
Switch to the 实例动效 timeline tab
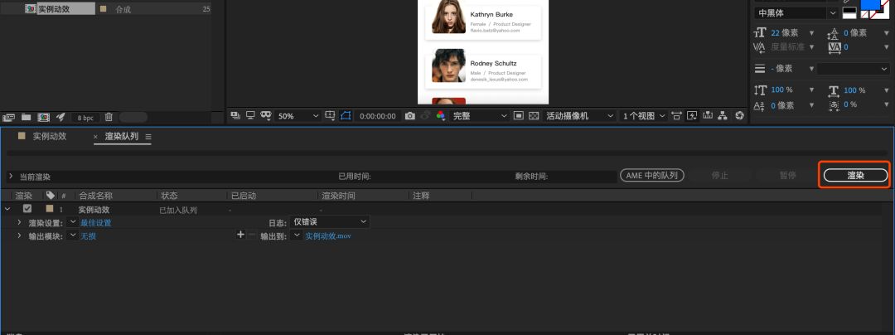click(49, 136)
